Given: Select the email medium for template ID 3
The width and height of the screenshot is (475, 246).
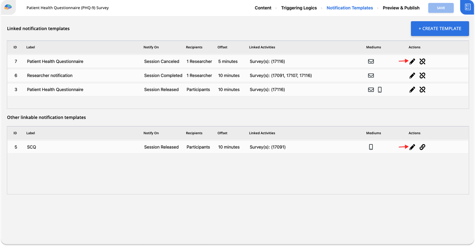Looking at the screenshot, I should point(371,90).
